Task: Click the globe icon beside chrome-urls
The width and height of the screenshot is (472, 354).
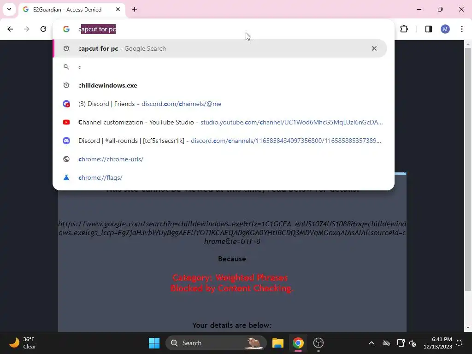Action: [66, 159]
